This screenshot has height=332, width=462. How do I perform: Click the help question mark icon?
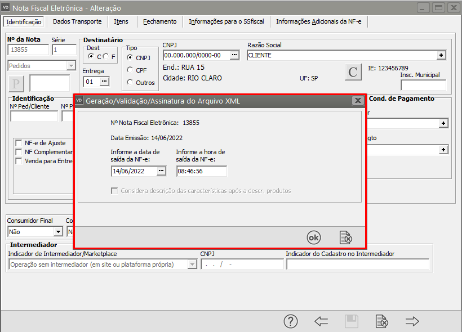click(290, 321)
